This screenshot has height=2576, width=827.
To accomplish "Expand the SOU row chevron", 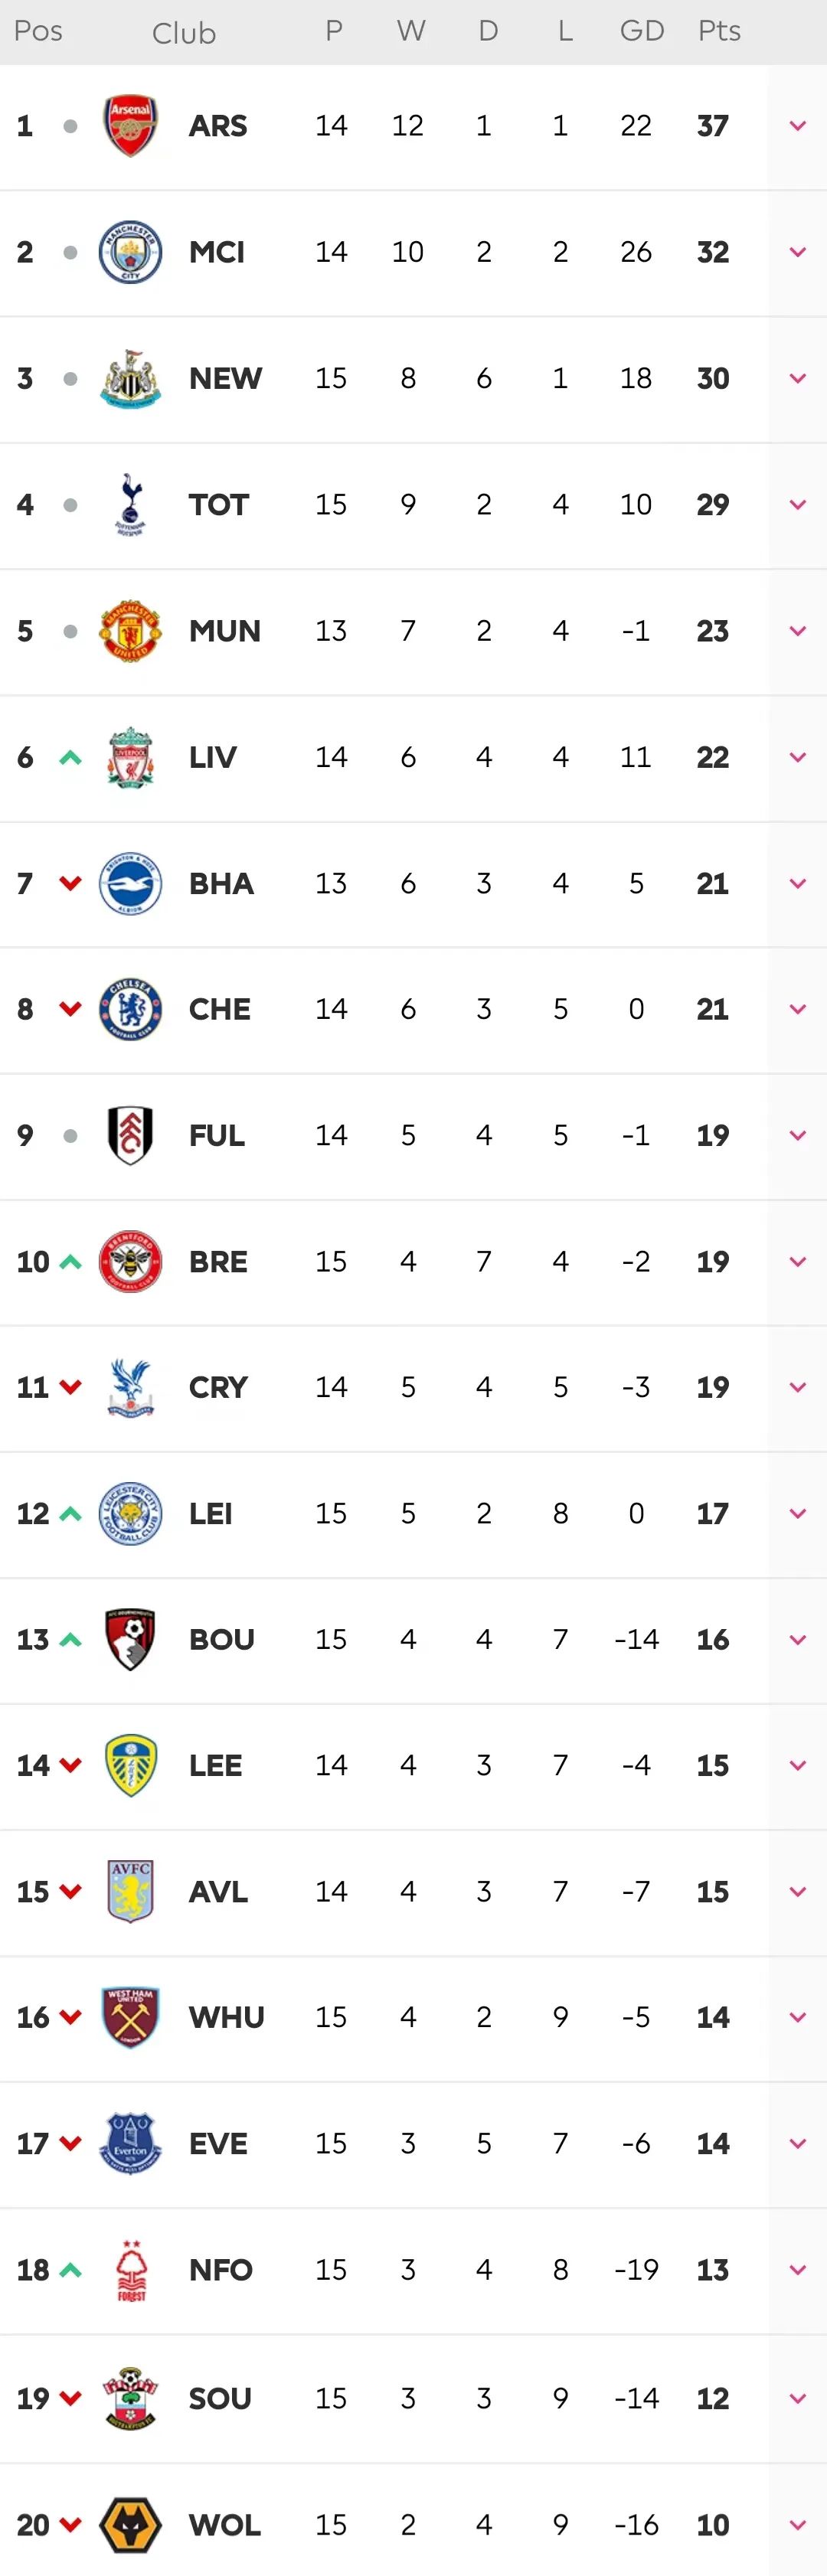I will point(798,2398).
